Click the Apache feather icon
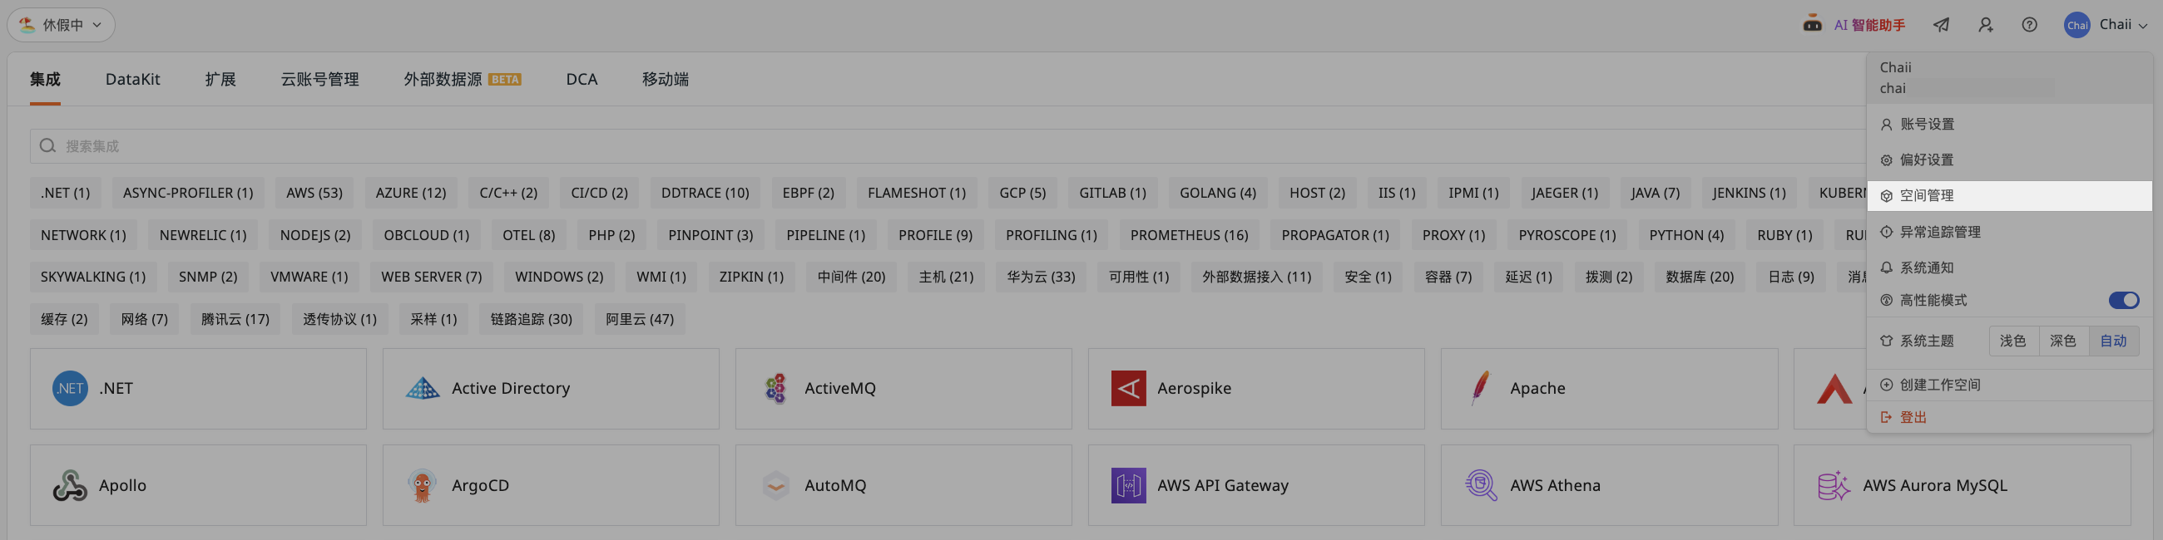Screen dimensions: 2163x540 click(x=1480, y=388)
